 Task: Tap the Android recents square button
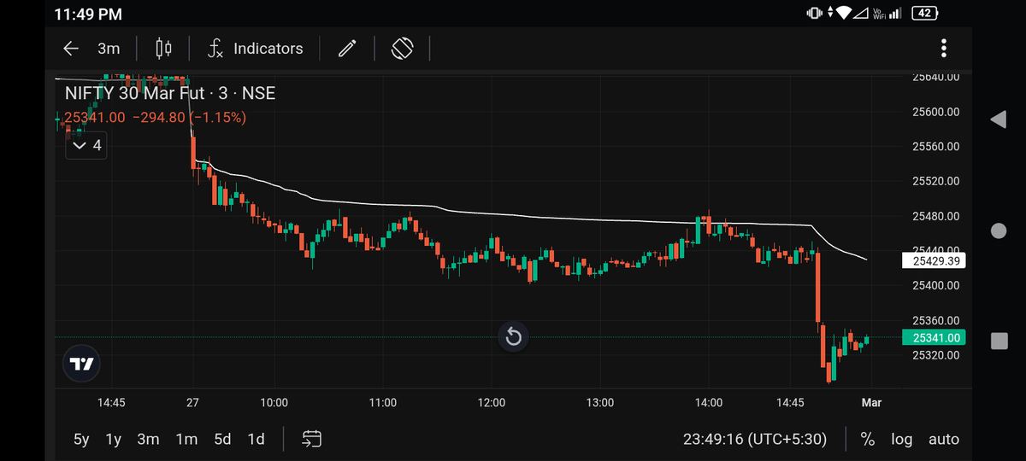point(999,341)
